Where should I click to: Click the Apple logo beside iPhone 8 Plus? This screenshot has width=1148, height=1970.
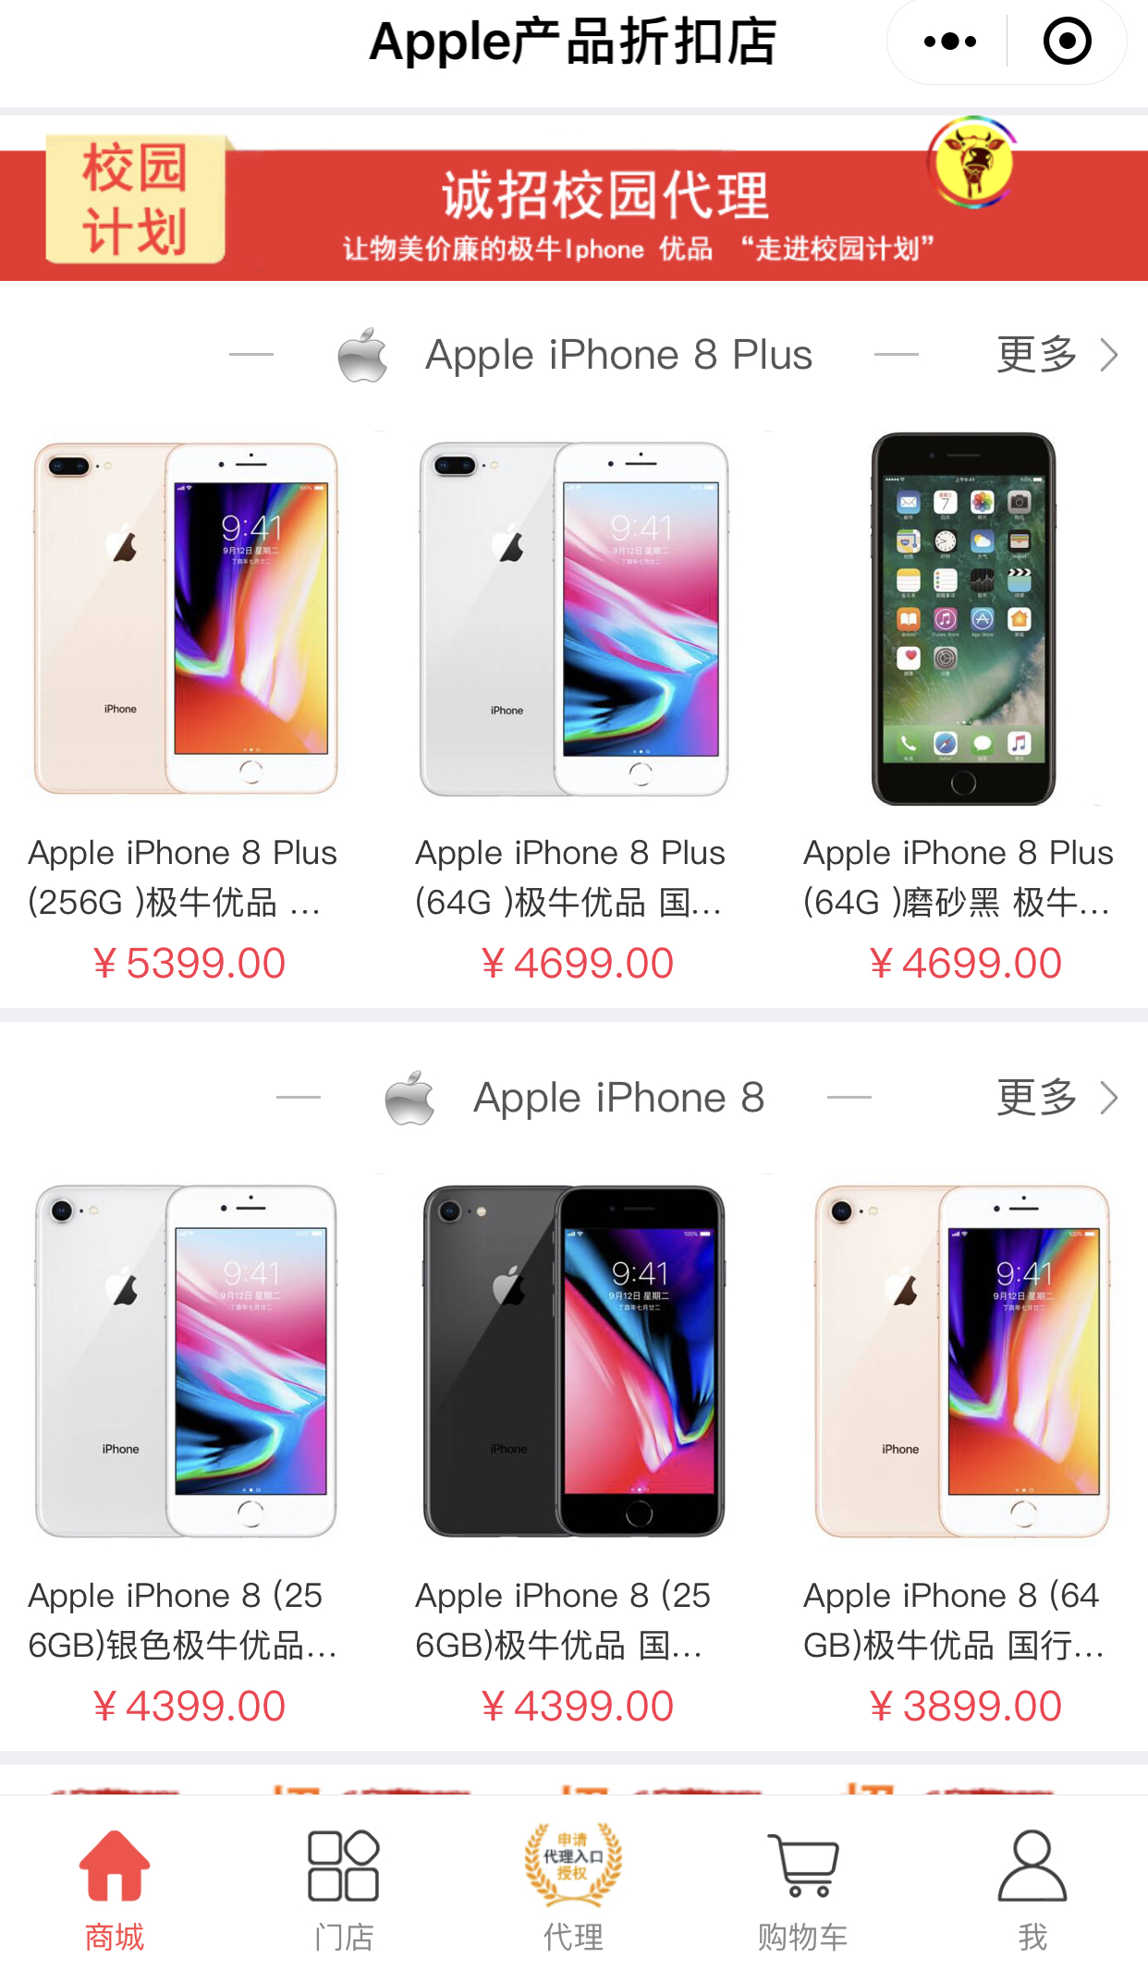click(x=362, y=355)
